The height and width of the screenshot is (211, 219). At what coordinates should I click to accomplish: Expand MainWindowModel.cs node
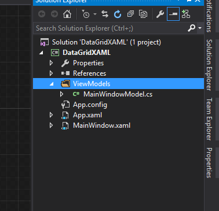click(x=61, y=94)
